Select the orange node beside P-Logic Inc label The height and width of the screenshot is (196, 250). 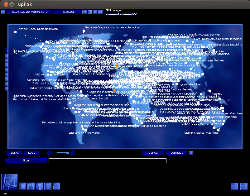tap(114, 90)
